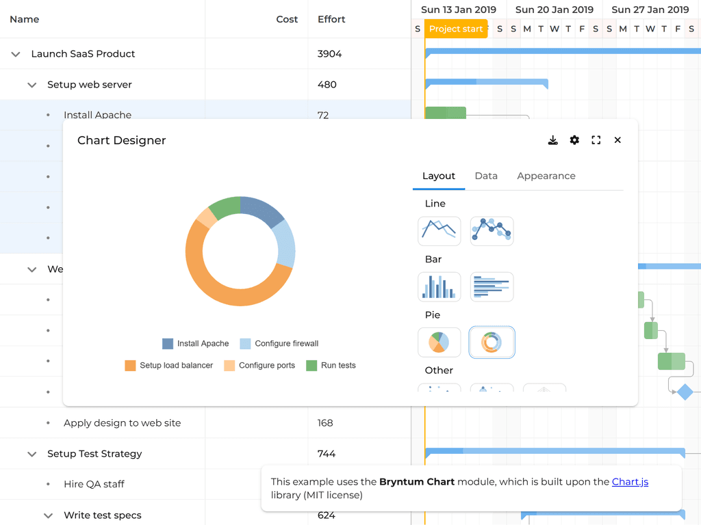This screenshot has width=701, height=525.
Task: Download the chart image
Action: tap(553, 140)
